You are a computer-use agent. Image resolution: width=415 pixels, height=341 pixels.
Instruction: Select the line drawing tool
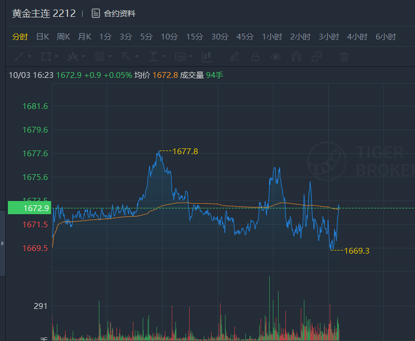pyautogui.click(x=19, y=56)
